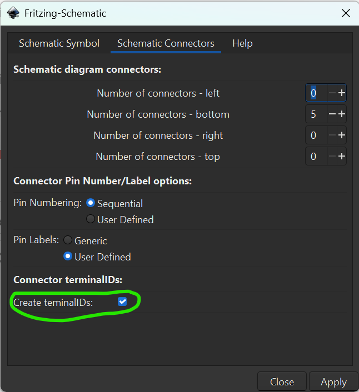Increment bottom connectors count with plus
Screen dimensions: 359x392
click(342, 114)
